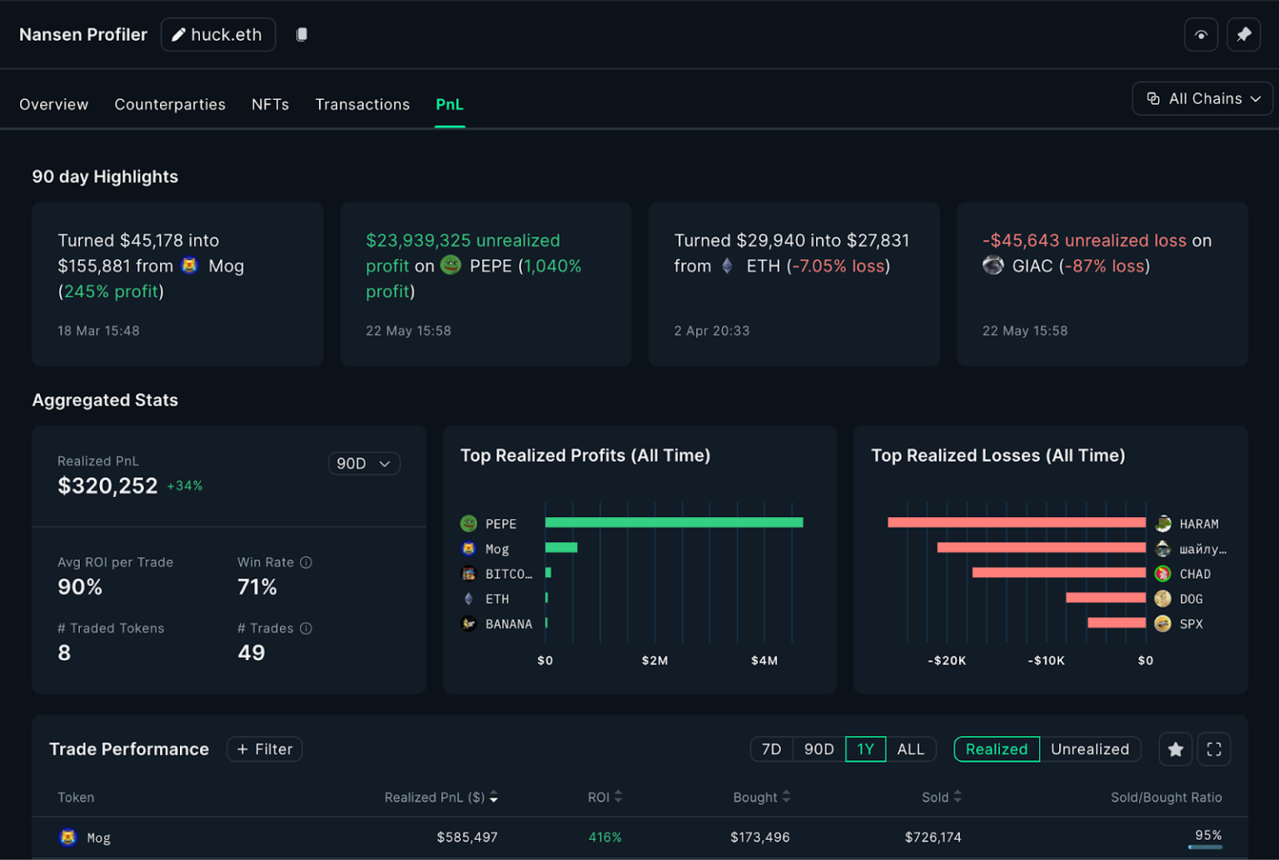Click the Win Rate info icon
The width and height of the screenshot is (1279, 860).
[306, 563]
